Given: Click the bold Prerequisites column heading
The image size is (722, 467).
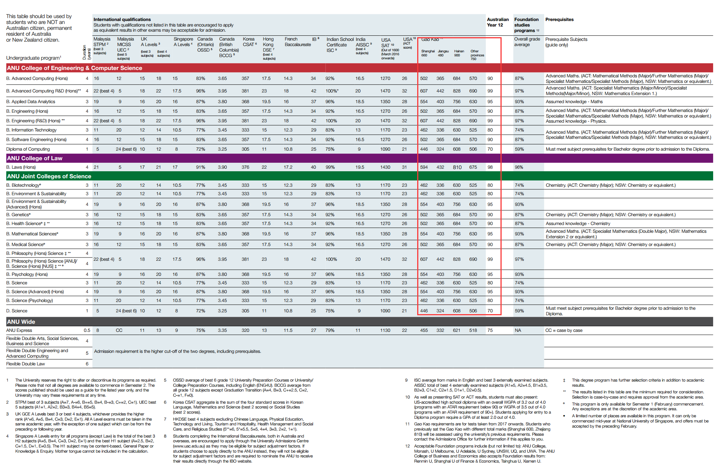Looking at the screenshot, I should tap(559, 20).
